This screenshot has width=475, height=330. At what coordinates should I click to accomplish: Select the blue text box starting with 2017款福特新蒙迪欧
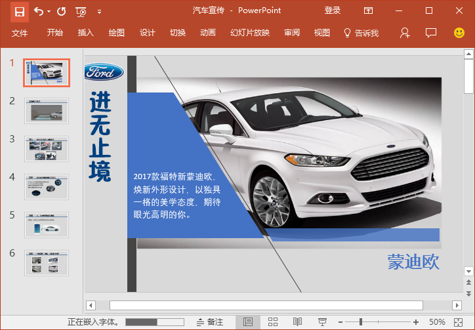[x=177, y=196]
